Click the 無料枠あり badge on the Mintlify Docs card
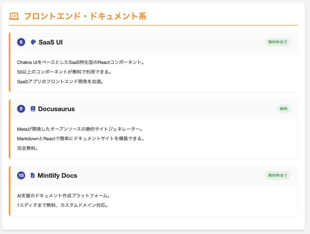The image size is (310, 234). tap(278, 175)
